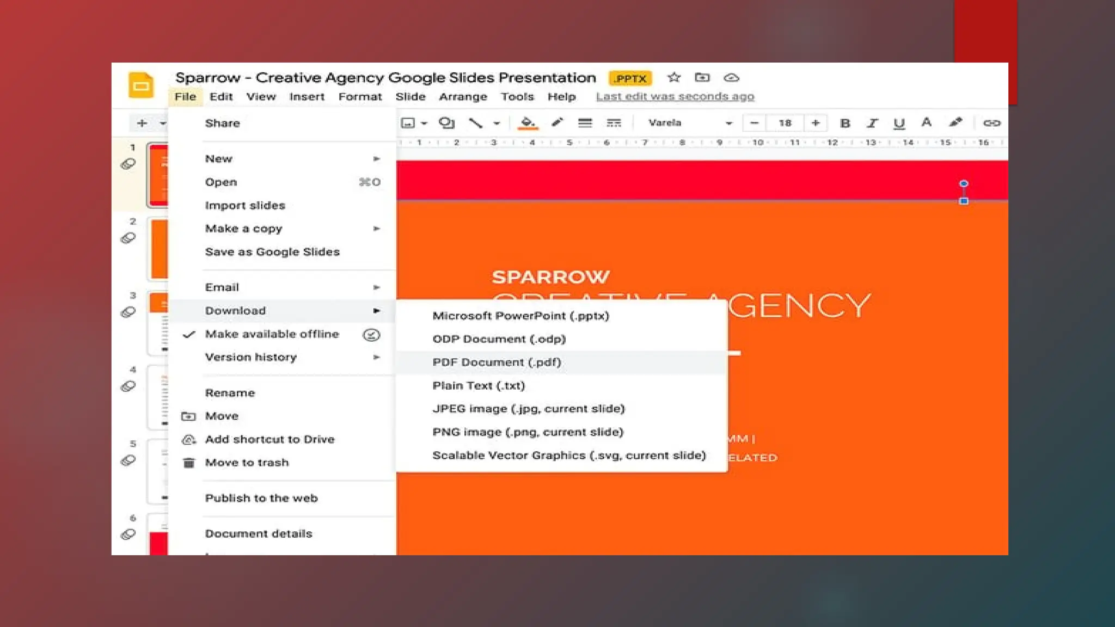This screenshot has height=627, width=1115.
Task: Toggle bold formatting
Action: (845, 124)
